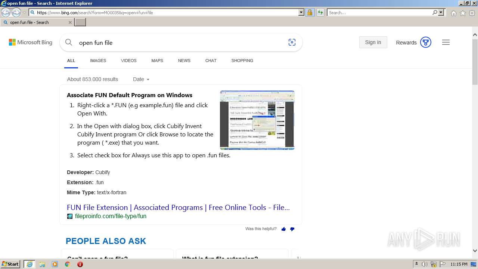Open the IE Tools gear icon
The height and width of the screenshot is (269, 478).
pyautogui.click(x=472, y=13)
